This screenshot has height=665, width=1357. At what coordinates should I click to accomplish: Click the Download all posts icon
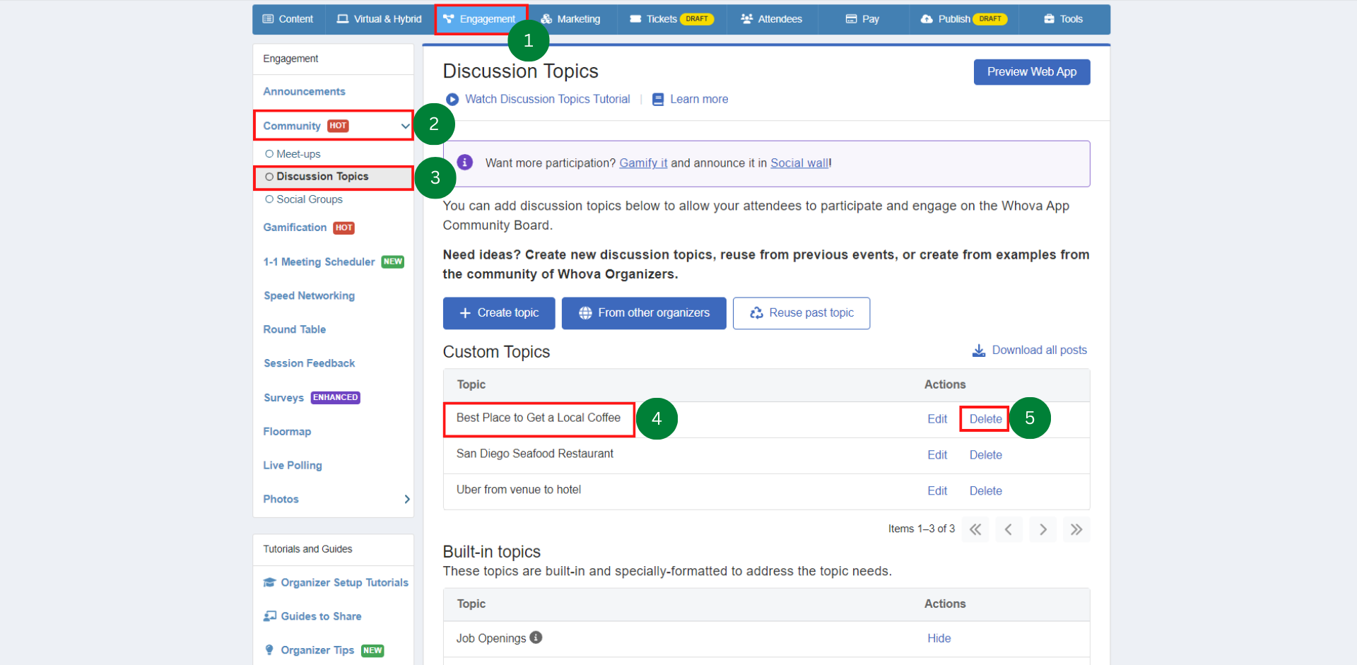979,351
